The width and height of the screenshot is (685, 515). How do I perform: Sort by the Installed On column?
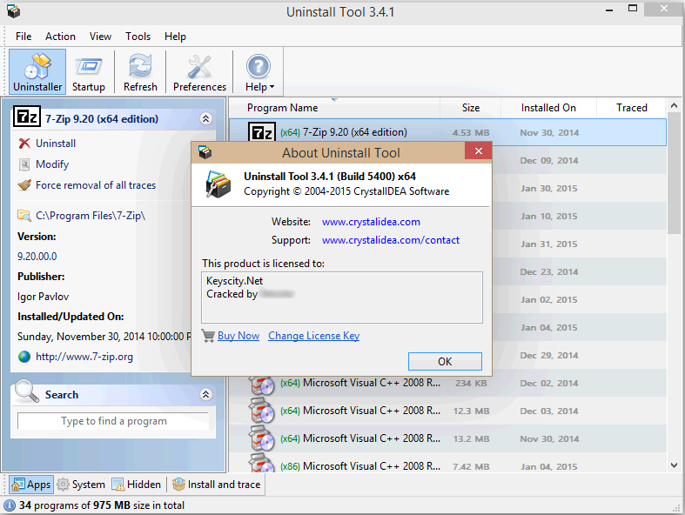(548, 108)
